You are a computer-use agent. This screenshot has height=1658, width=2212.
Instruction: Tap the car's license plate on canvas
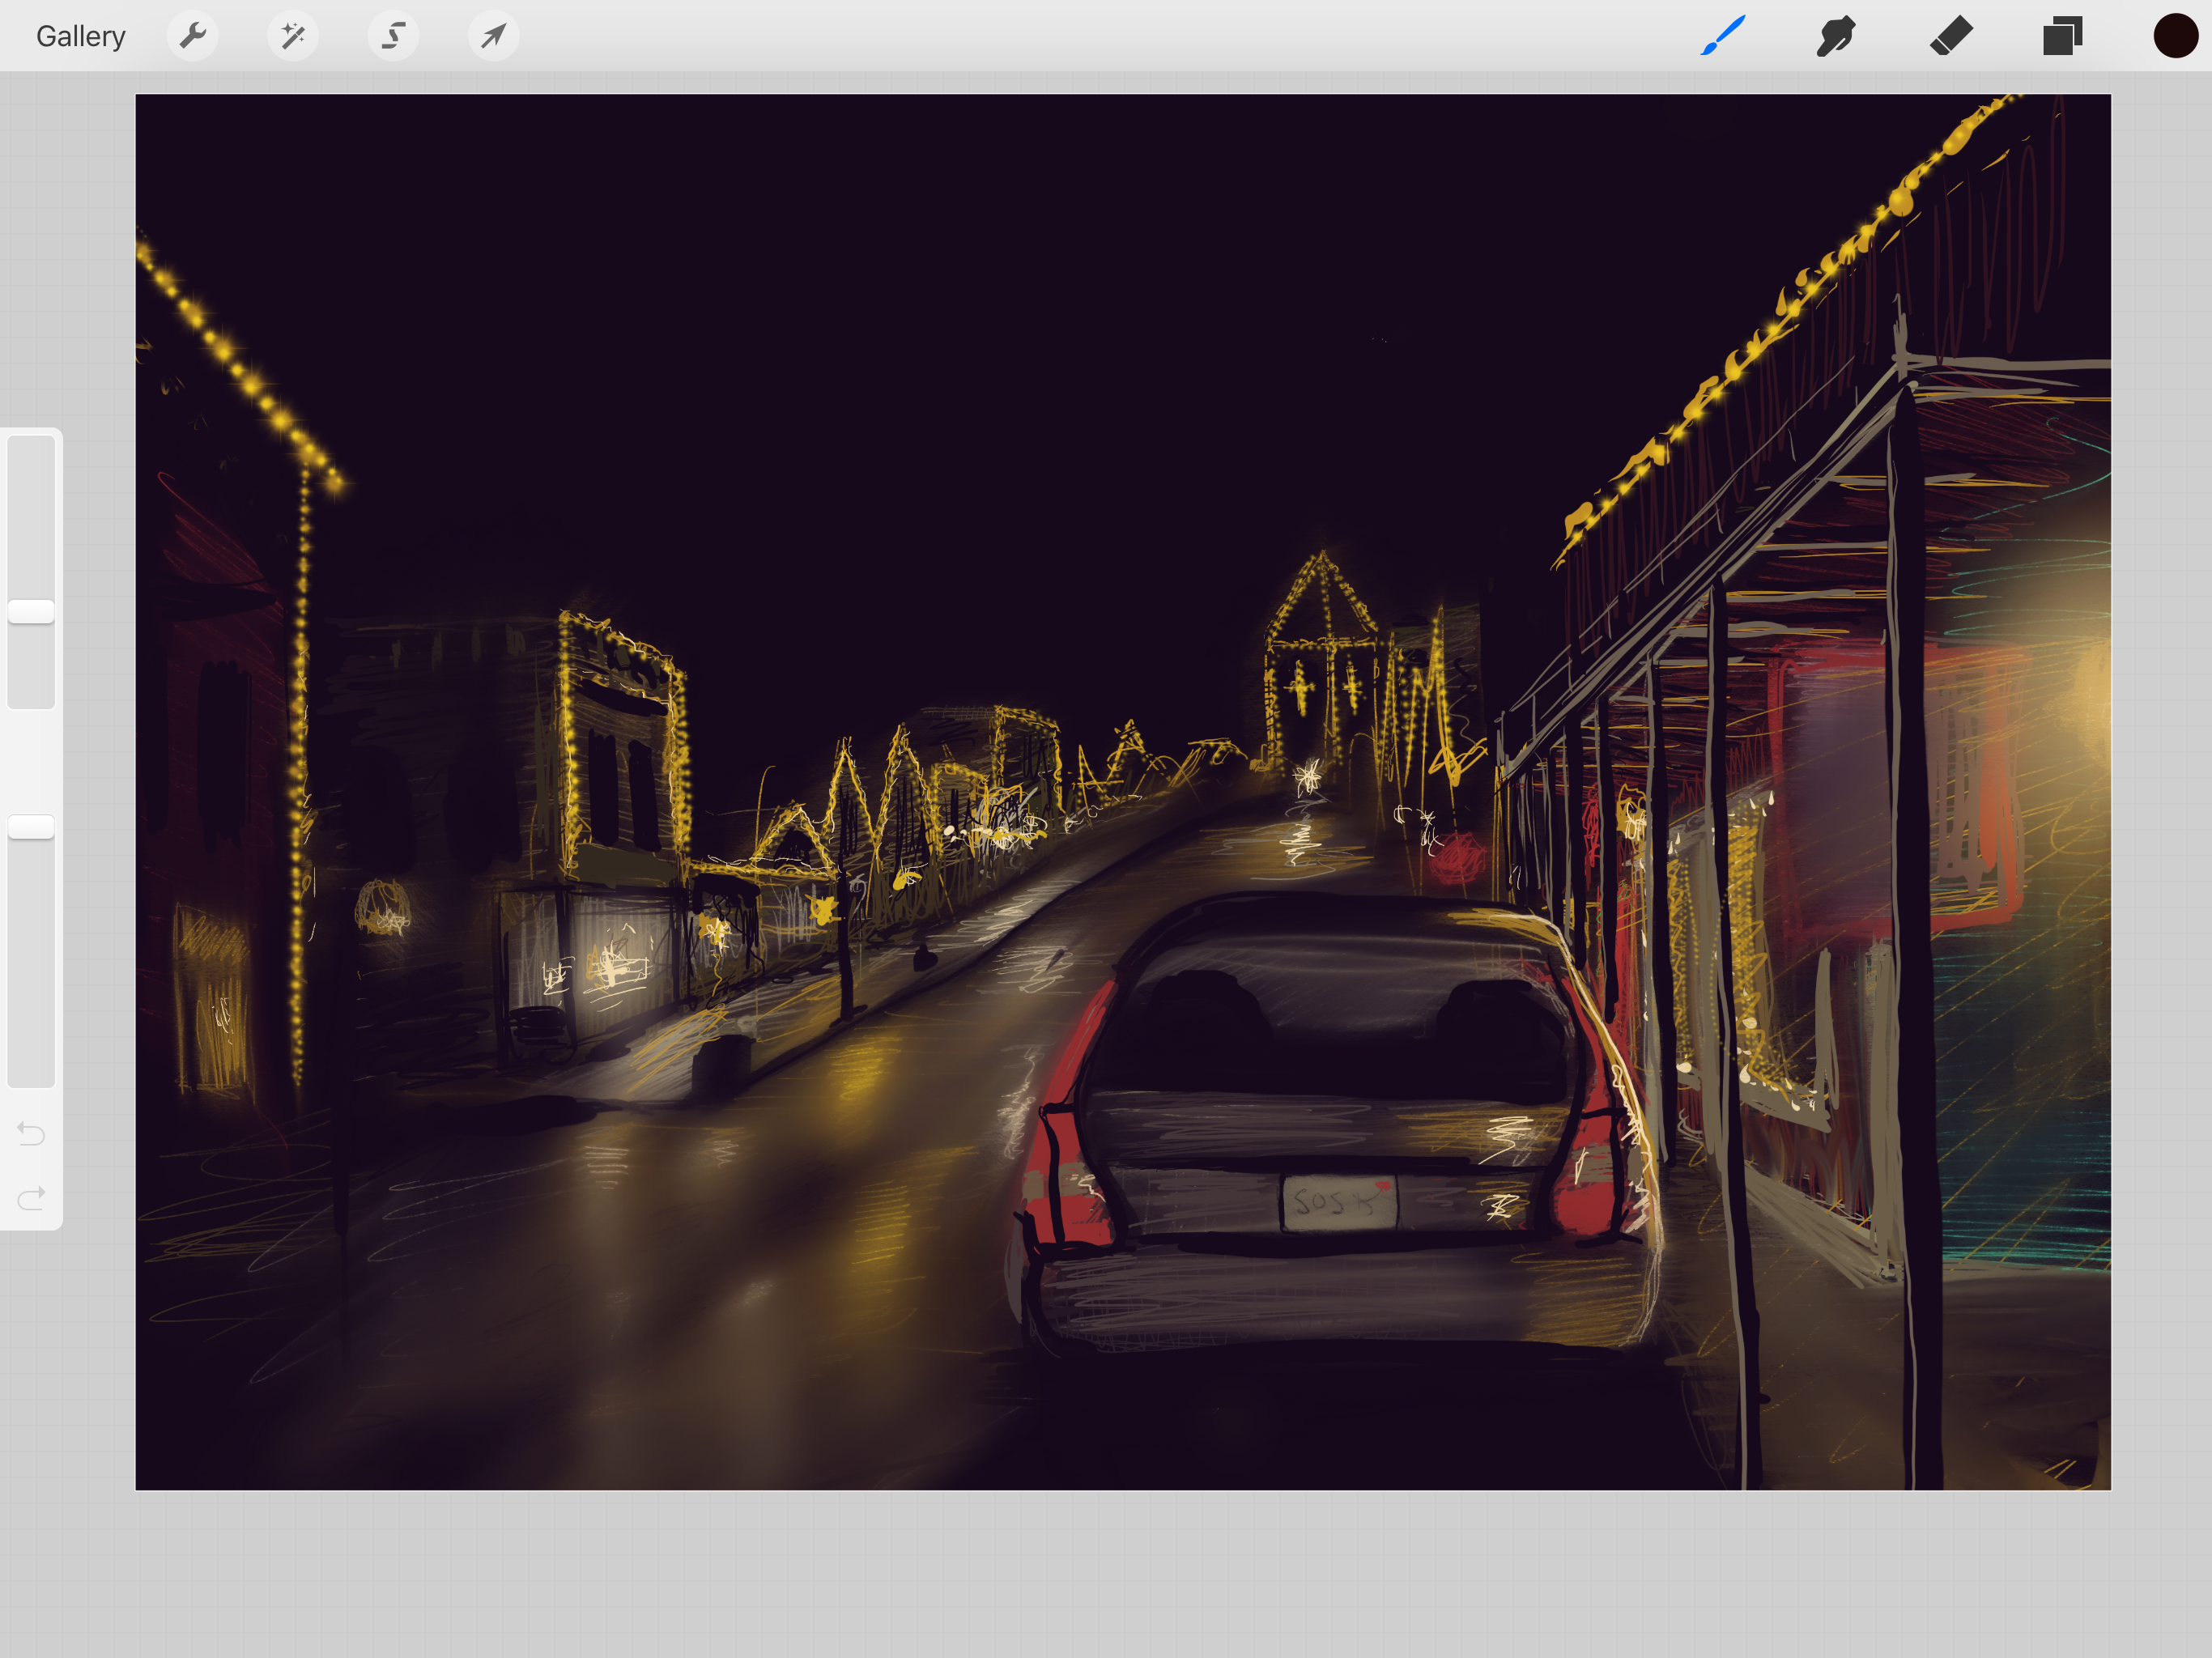click(1339, 1201)
